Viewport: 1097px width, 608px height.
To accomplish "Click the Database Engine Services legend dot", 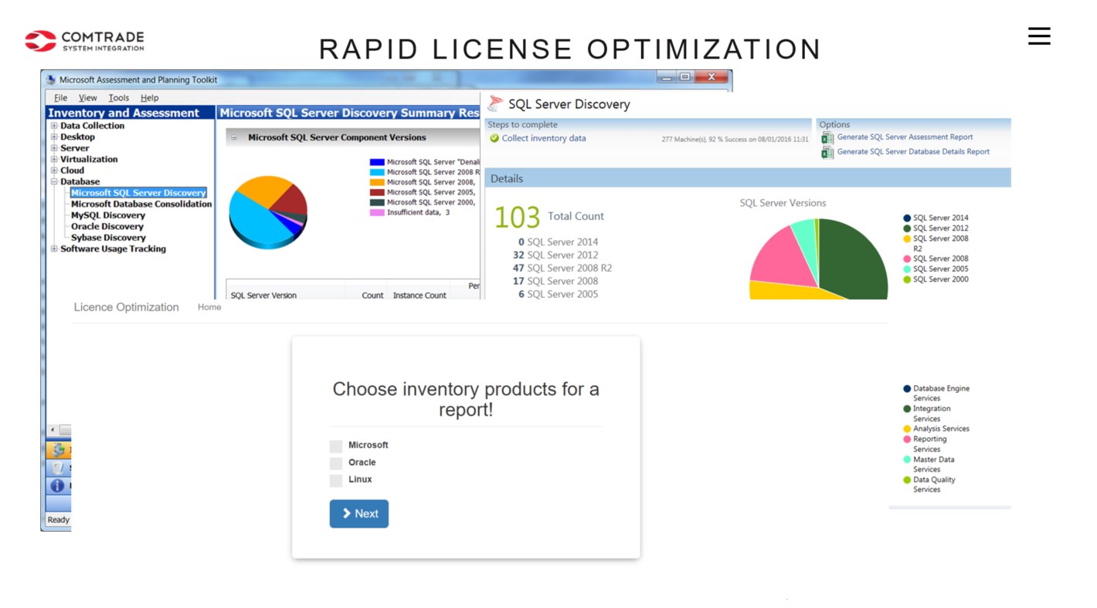I will 907,389.
